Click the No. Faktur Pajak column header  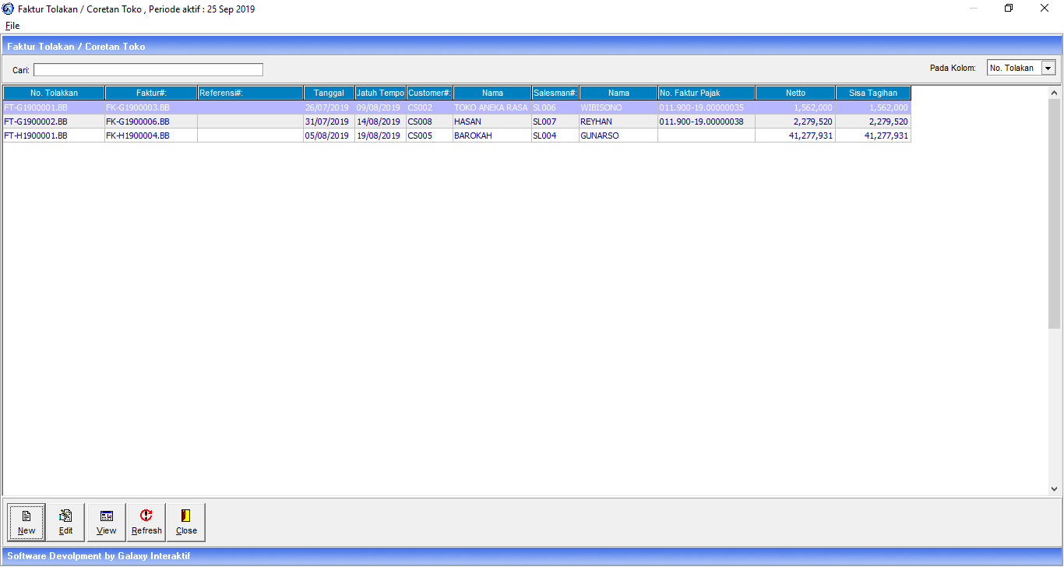pos(706,93)
